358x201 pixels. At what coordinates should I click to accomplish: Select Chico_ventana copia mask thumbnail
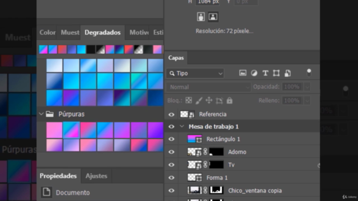pyautogui.click(x=216, y=190)
